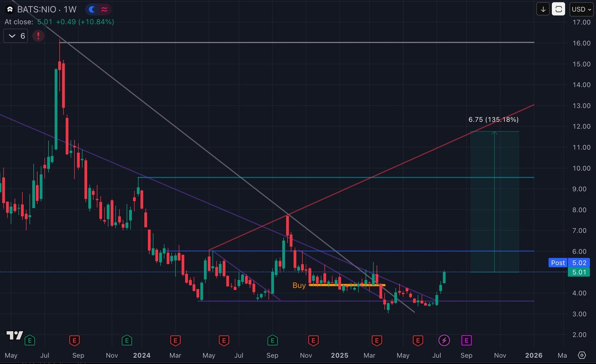Click the blue moon post-market session icon

[x=92, y=9]
